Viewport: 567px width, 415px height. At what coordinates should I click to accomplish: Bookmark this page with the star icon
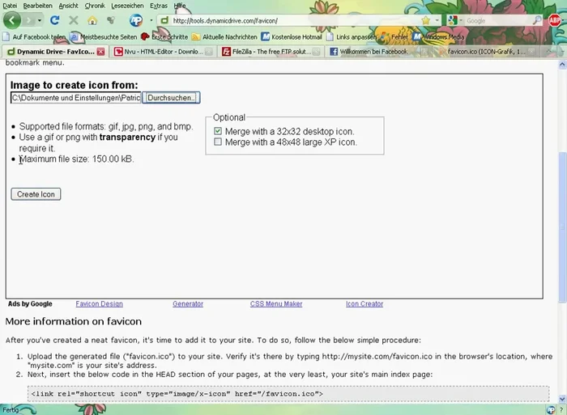[427, 20]
